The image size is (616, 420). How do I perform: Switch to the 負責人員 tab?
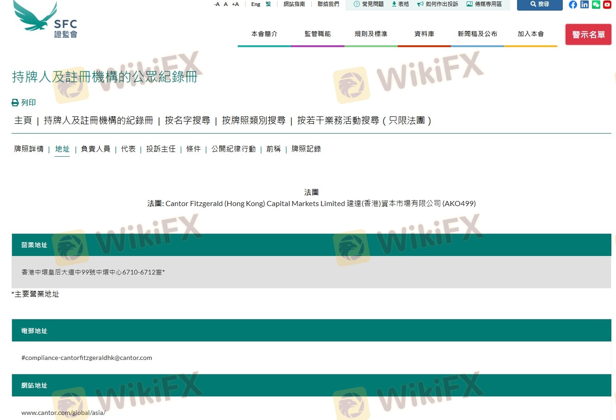95,149
